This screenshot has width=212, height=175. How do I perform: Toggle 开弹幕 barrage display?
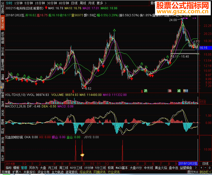[x=6, y=172]
